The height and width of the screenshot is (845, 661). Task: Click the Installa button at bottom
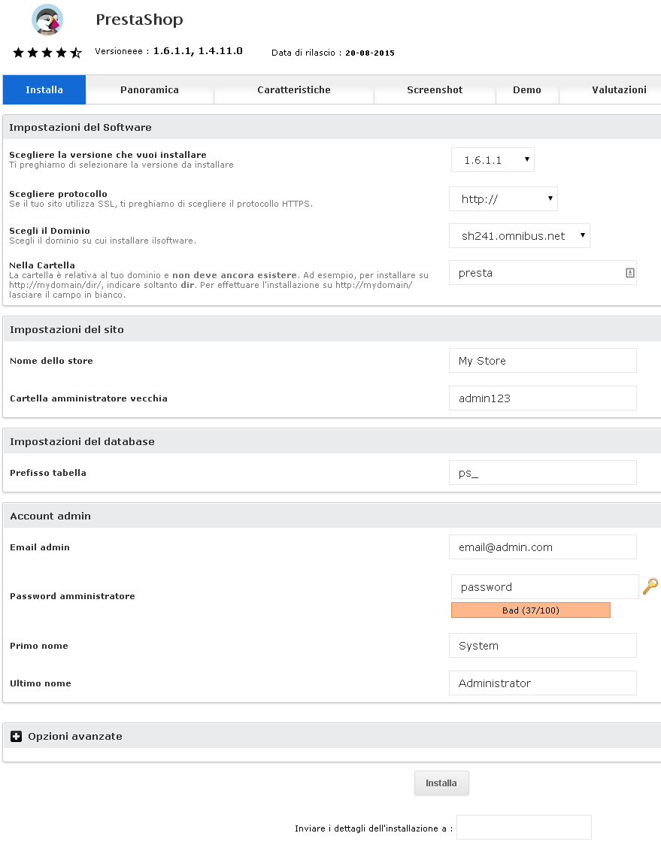pos(441,783)
